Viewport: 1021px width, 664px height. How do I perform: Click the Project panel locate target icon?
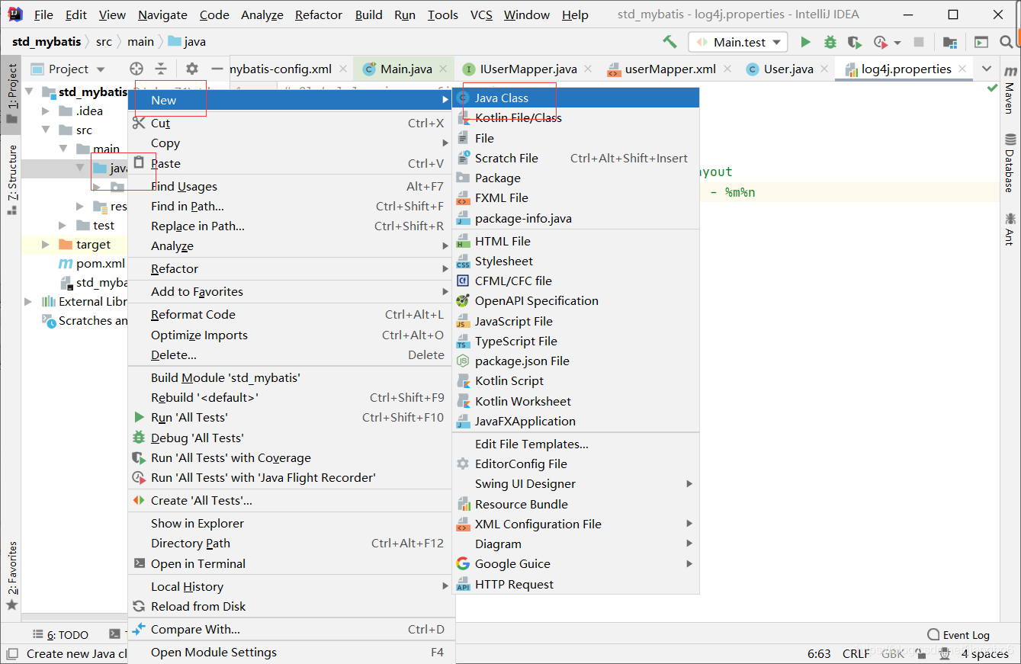[x=136, y=69]
